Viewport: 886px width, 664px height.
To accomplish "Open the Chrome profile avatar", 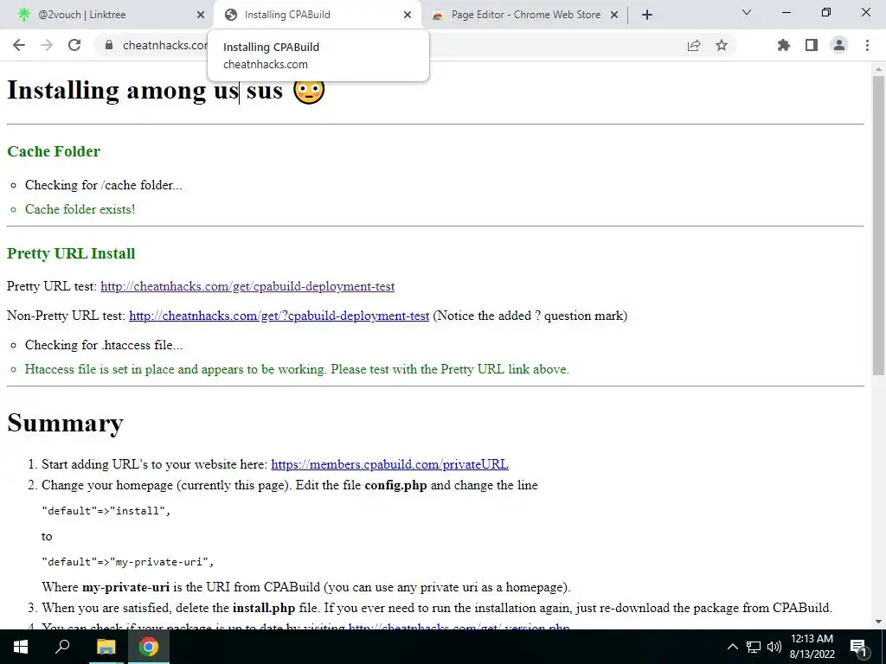I will 839,45.
